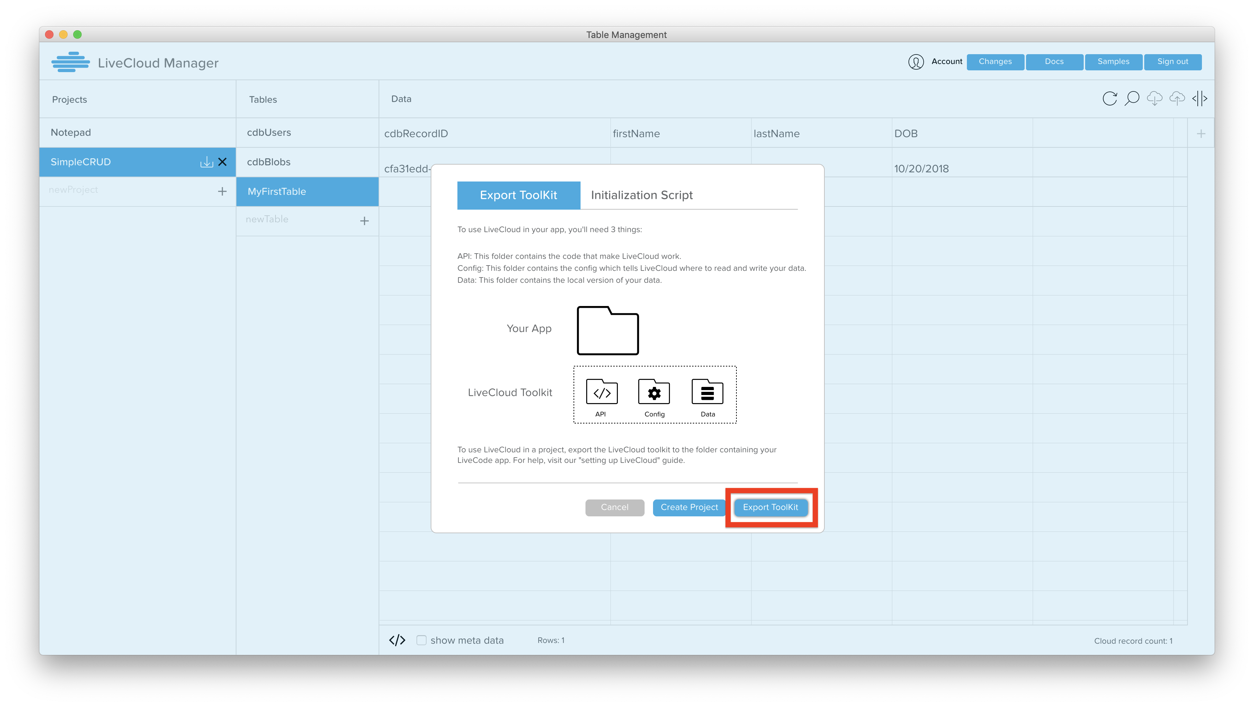This screenshot has width=1254, height=707.
Task: Click the cdbRecordID column header
Action: tap(495, 133)
